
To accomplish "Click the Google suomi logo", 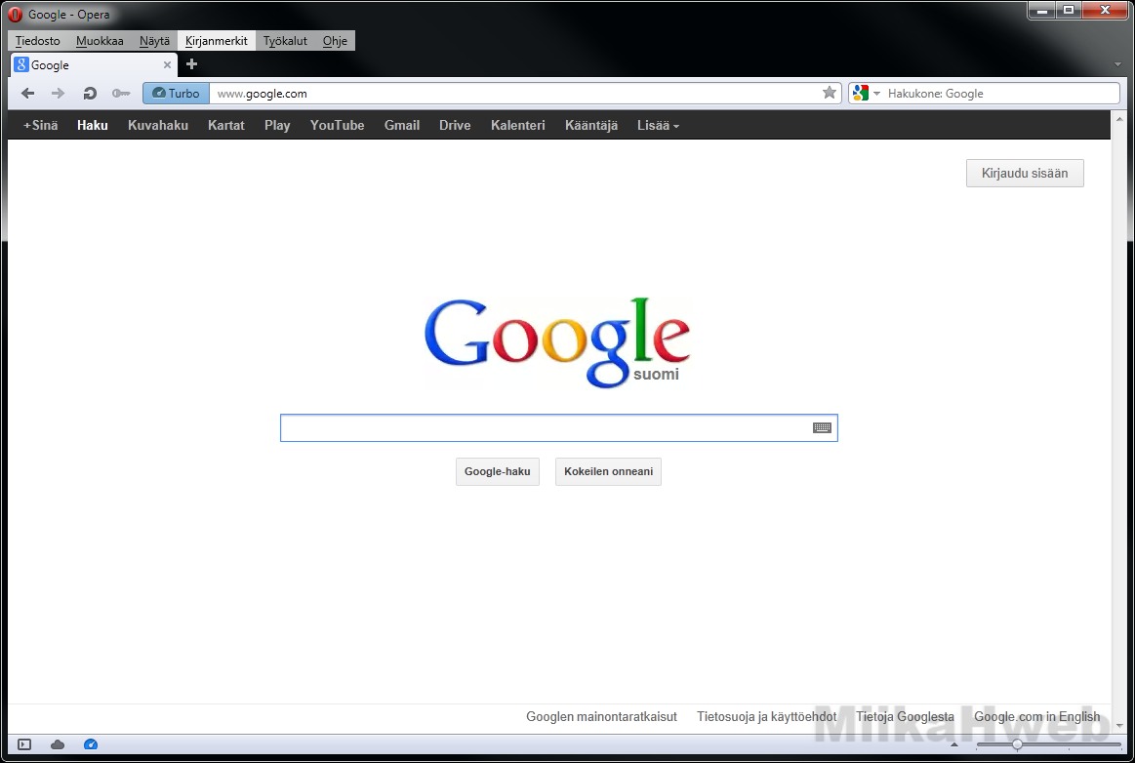I will 556,341.
